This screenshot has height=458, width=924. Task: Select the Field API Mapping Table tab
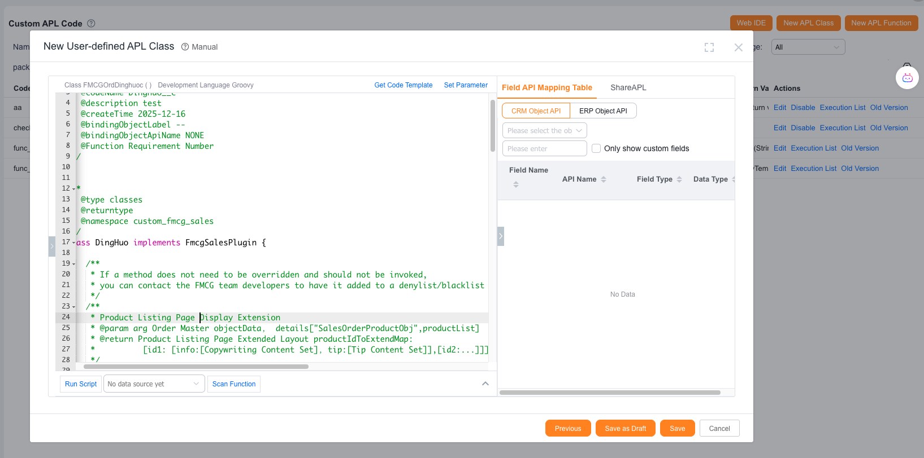pos(546,87)
